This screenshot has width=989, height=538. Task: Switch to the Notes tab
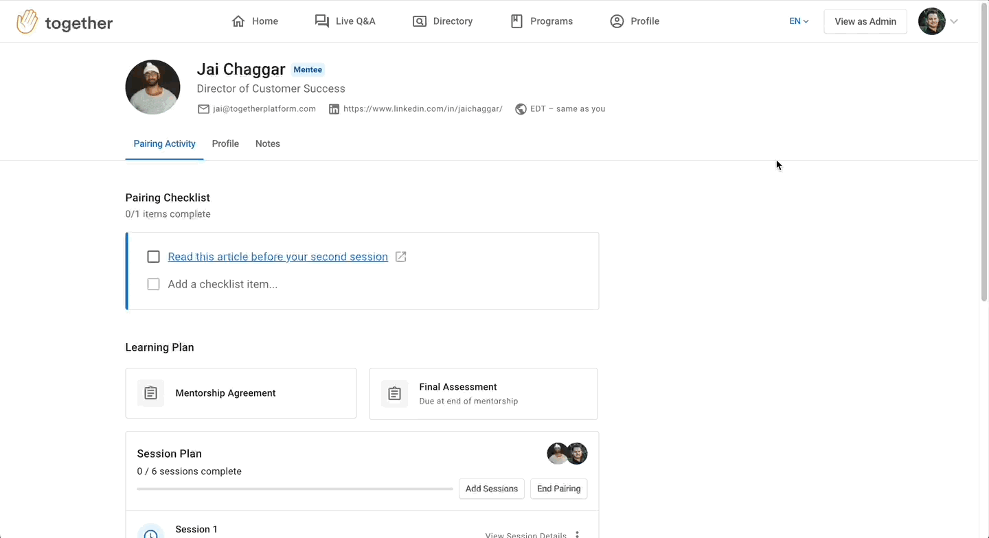pos(268,144)
